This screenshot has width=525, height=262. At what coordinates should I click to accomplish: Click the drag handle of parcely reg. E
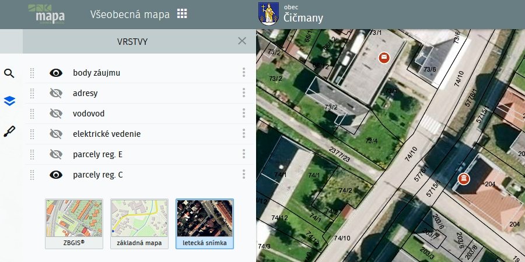pos(32,154)
